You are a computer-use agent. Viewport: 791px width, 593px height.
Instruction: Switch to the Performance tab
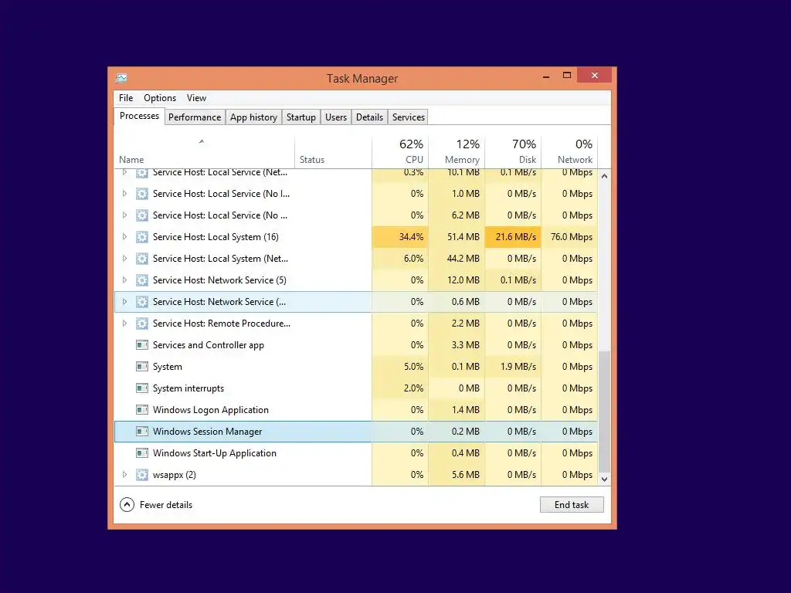click(195, 117)
